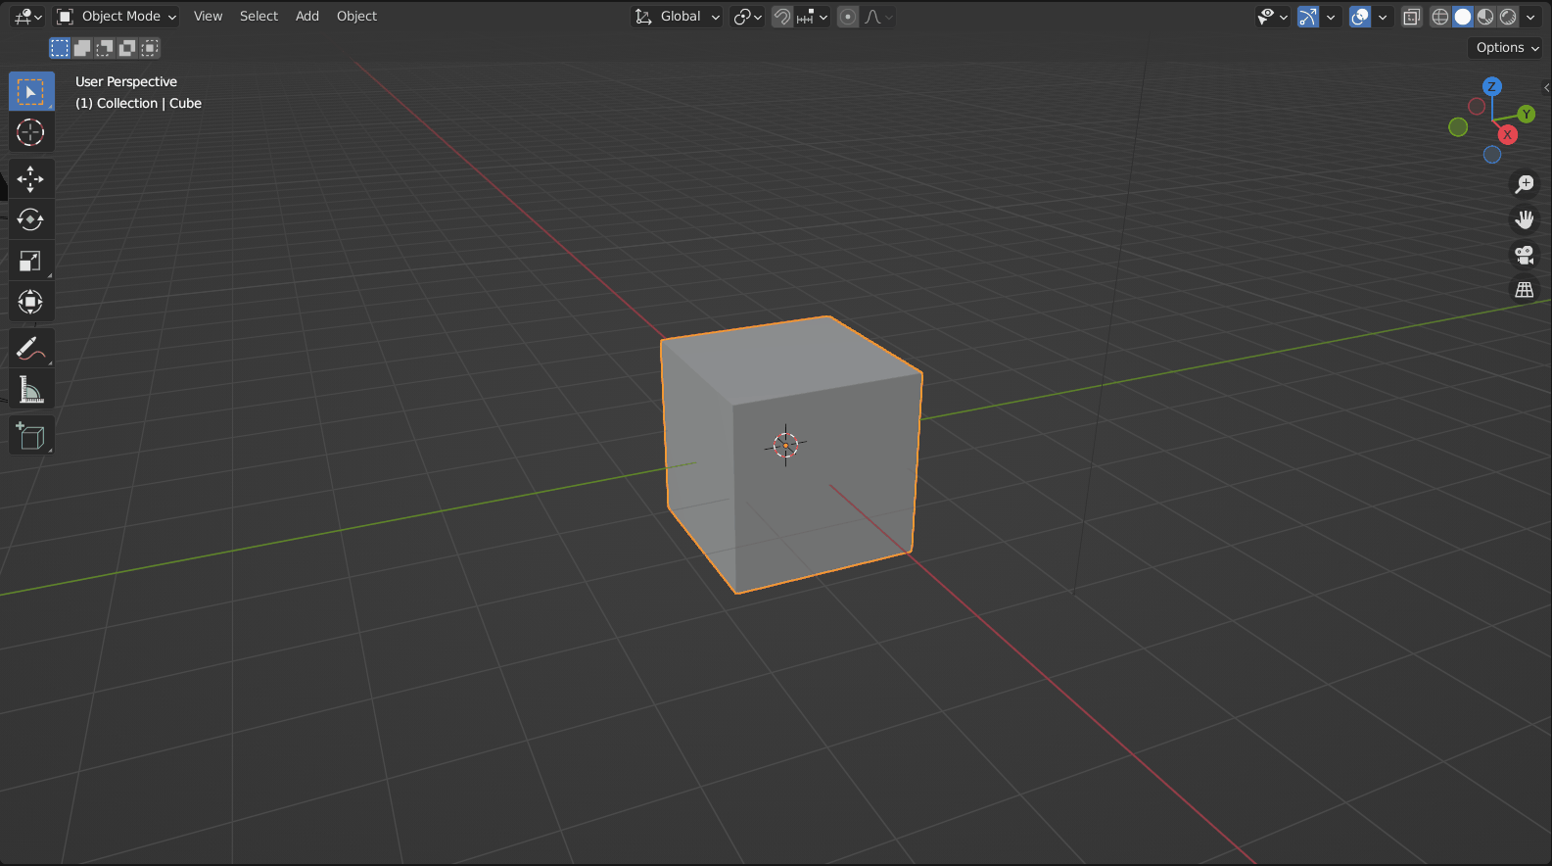Toggle proportional editing
Screen dimensions: 1552x866
[x=848, y=17]
